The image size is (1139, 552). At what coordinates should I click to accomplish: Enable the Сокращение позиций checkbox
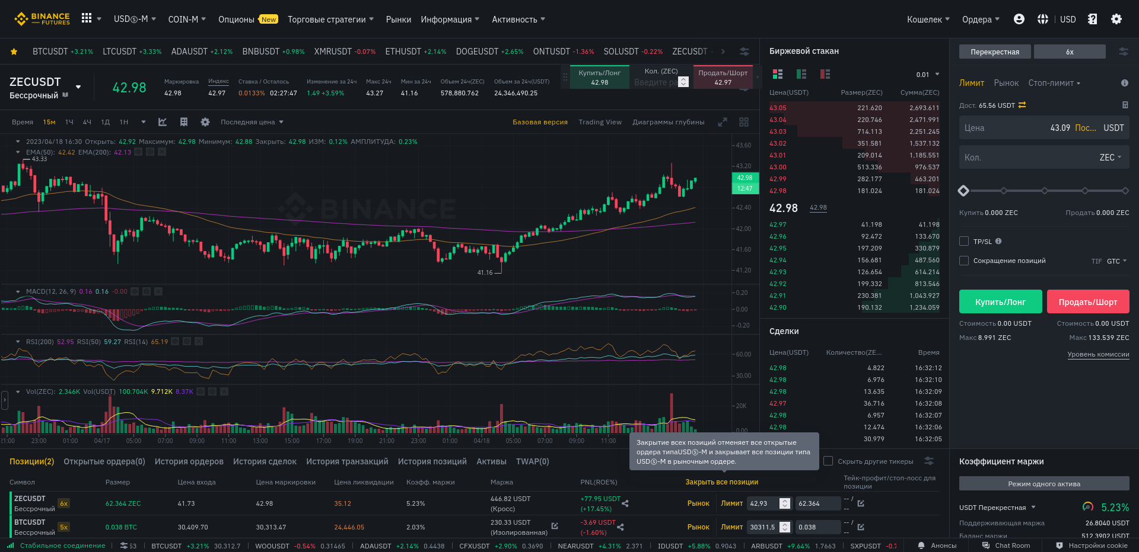click(964, 261)
